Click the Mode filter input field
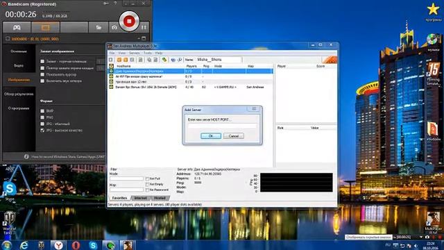 tap(126, 178)
